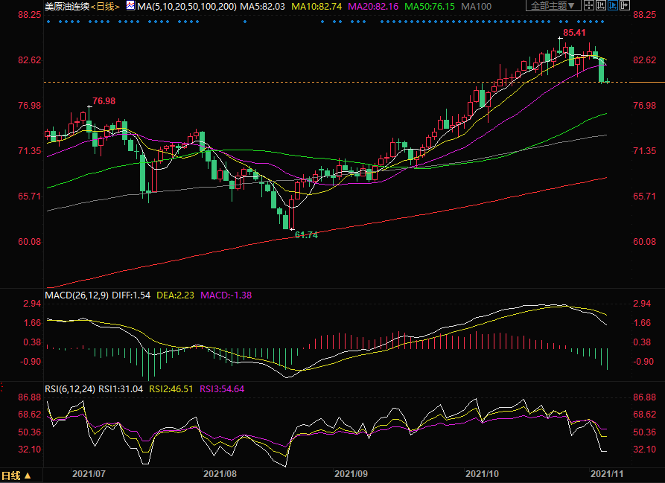Image resolution: width=665 pixels, height=483 pixels.
Task: Click the RSI(6,12,24) indicator label
Action: point(70,388)
